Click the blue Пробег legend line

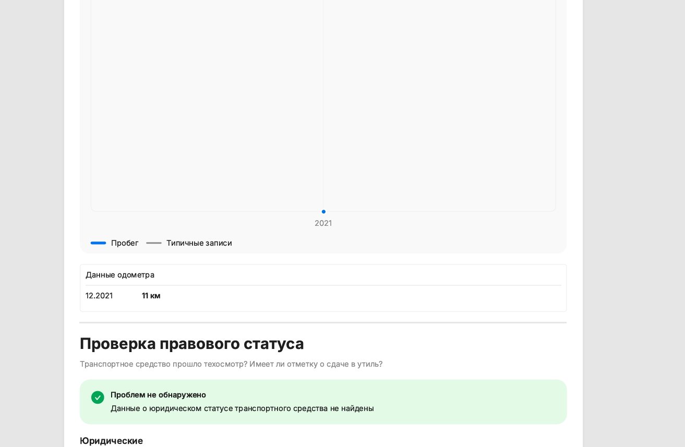coord(98,243)
